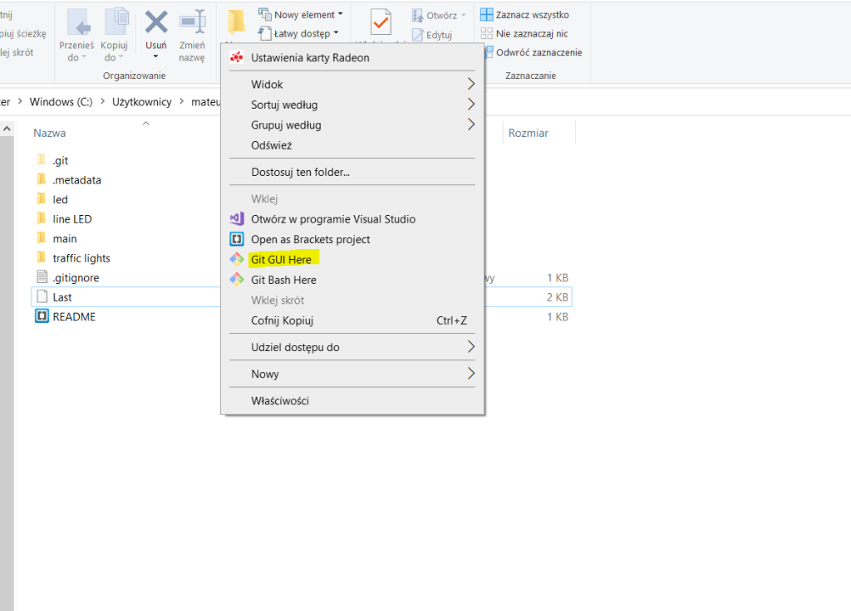Click the Przenieś do ribbon icon
851x611 pixels.
point(79,23)
